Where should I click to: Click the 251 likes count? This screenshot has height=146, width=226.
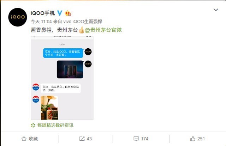click(x=201, y=139)
